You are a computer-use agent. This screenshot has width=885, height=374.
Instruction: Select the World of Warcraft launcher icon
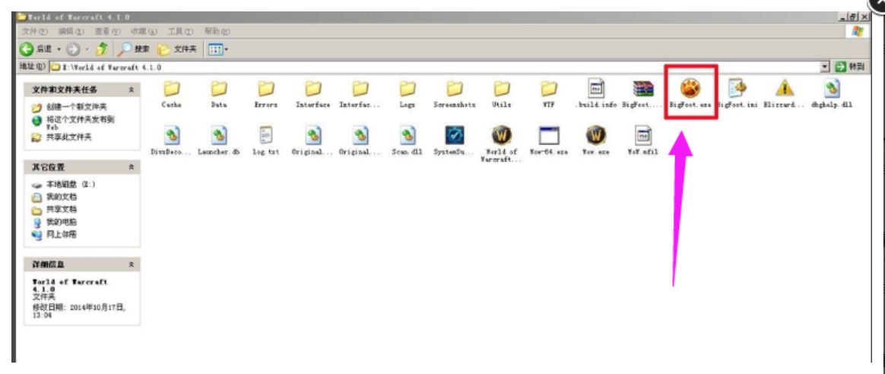pos(501,136)
